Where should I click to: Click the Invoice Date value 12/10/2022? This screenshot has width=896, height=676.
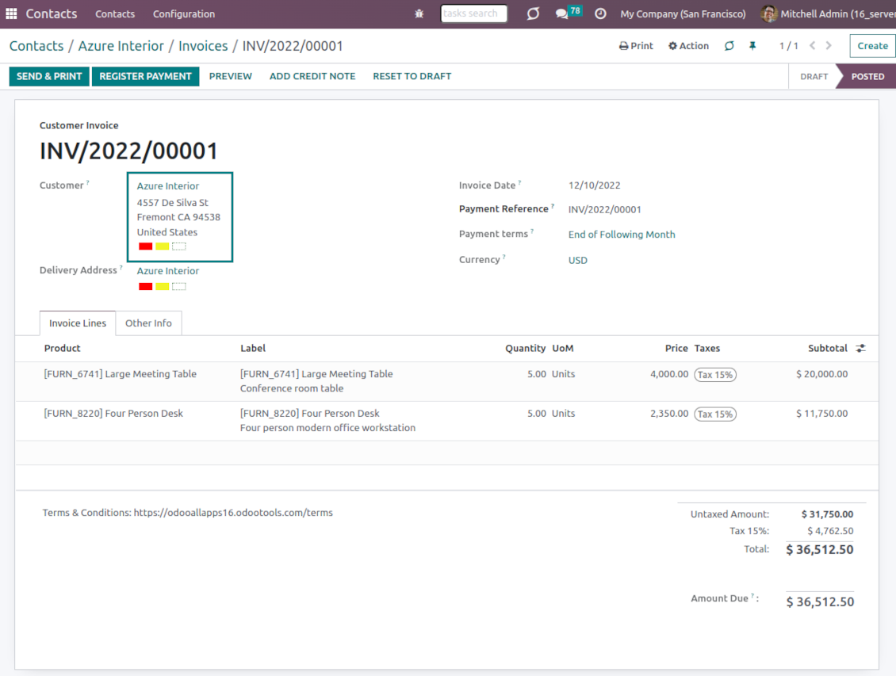point(594,185)
